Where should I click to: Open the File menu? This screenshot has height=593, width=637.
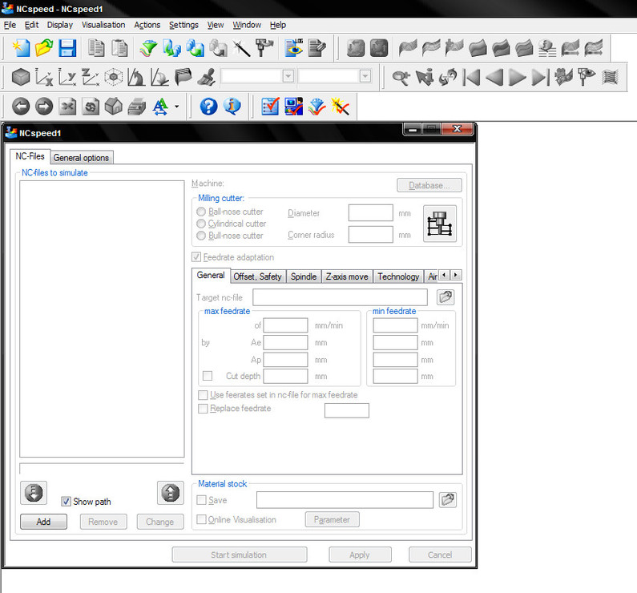[x=10, y=25]
